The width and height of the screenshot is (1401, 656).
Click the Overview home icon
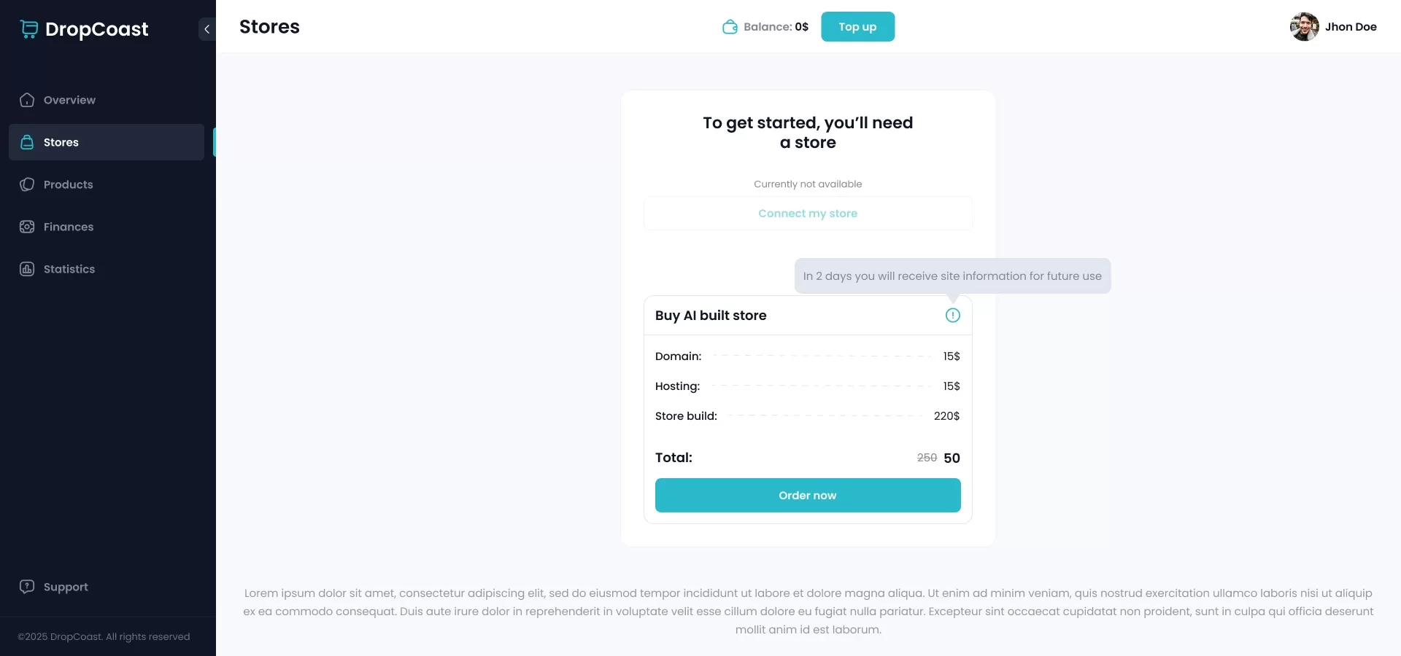point(27,100)
